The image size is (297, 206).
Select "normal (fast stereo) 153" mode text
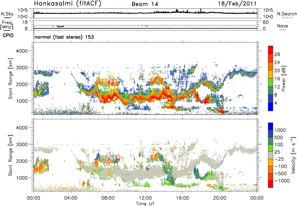tap(64, 37)
